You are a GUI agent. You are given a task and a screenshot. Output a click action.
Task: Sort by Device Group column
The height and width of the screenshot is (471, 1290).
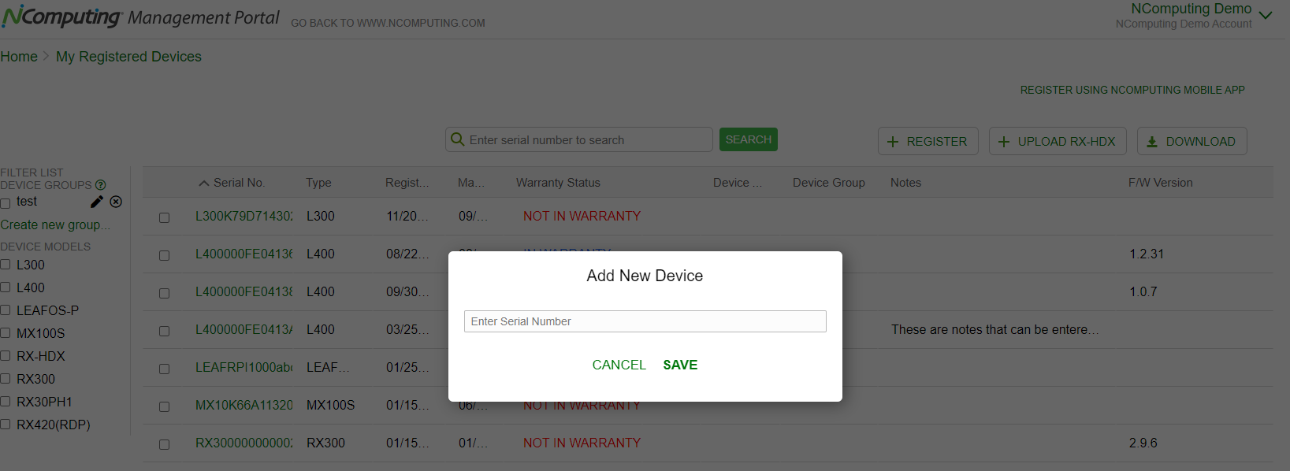tap(829, 183)
